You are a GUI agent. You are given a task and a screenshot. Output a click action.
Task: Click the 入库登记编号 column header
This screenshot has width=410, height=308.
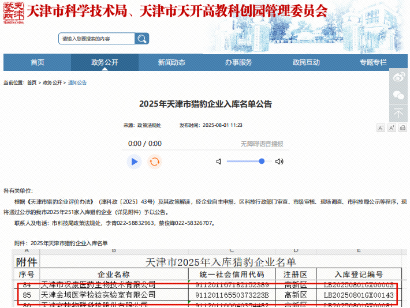click(359, 275)
